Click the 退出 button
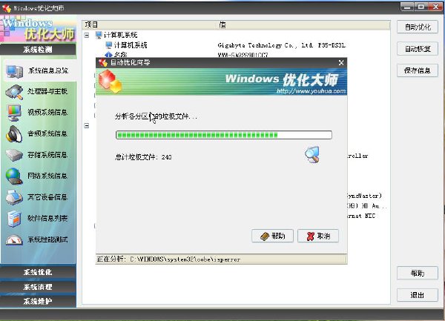445x321 pixels. point(418,295)
